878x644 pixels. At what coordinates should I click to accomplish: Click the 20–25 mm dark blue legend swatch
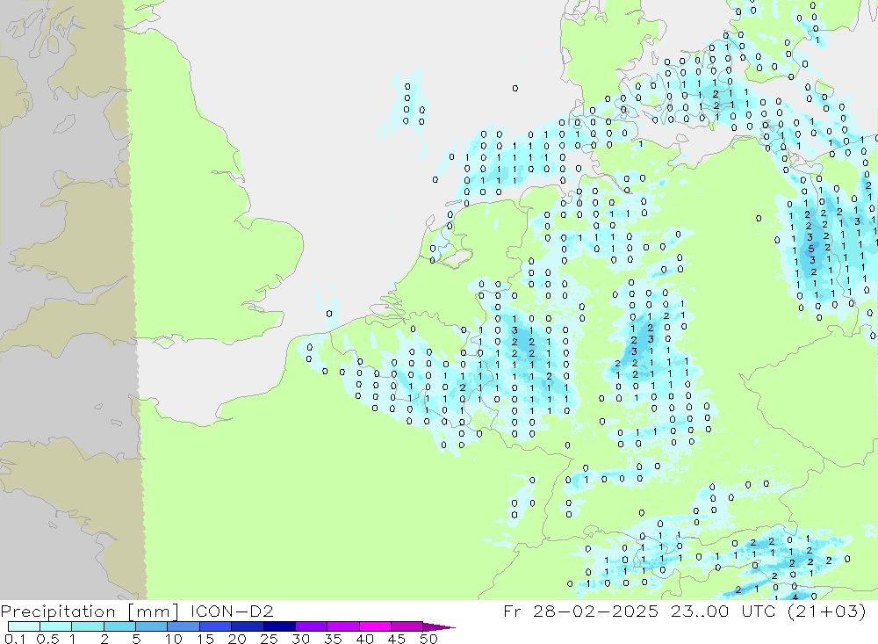(x=248, y=626)
